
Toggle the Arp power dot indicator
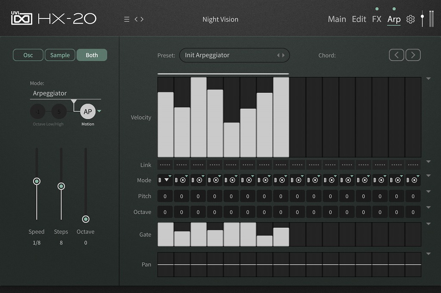(394, 9)
